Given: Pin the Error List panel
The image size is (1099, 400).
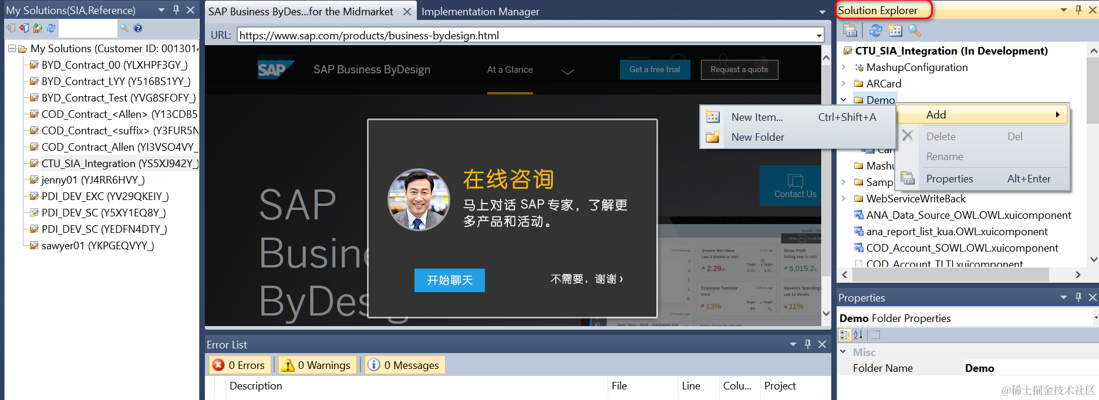Looking at the screenshot, I should (x=808, y=344).
